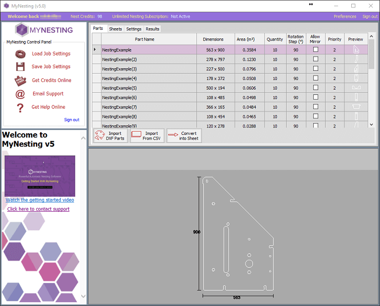Image resolution: width=380 pixels, height=306 pixels.
Task: Toggle Allow Mirror for NestingExample(5)
Action: point(315,87)
